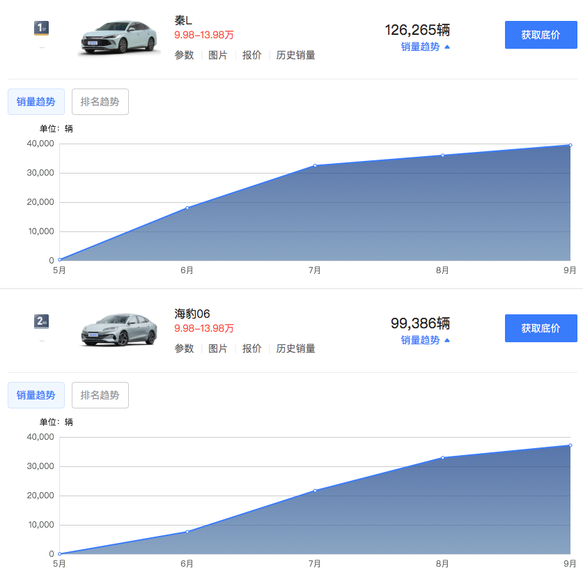The width and height of the screenshot is (583, 575).
Task: Open 历史销量 link under 海豹06
Action: point(295,348)
